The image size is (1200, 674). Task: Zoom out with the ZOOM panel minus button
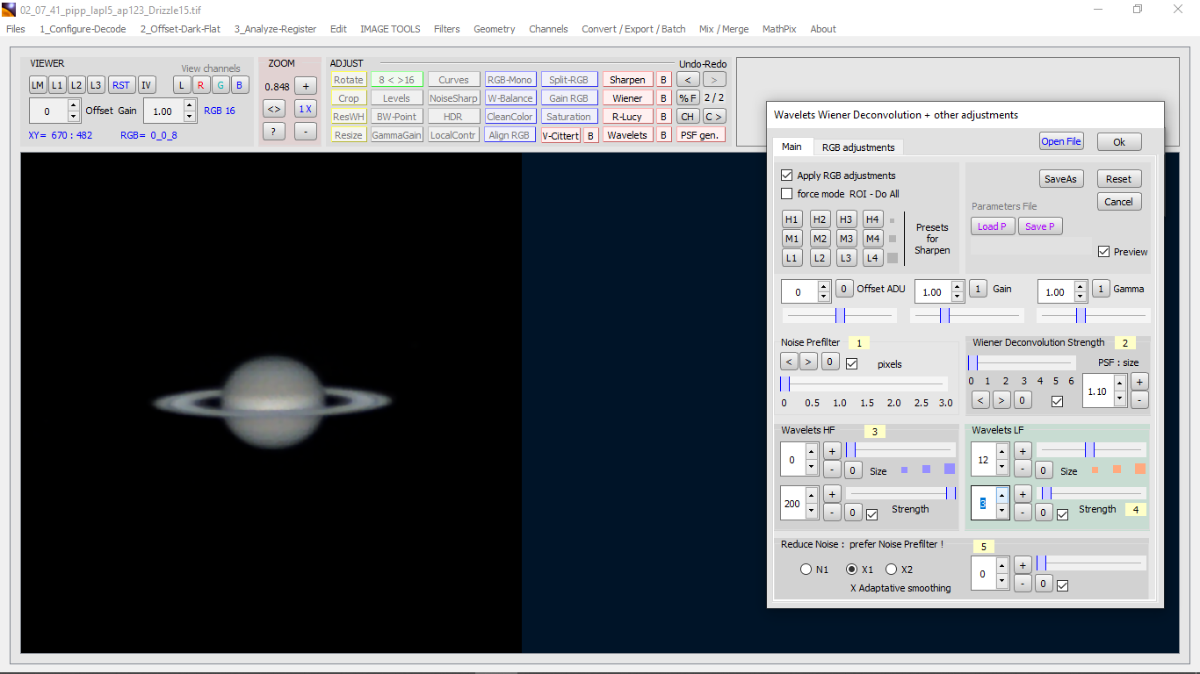(305, 131)
